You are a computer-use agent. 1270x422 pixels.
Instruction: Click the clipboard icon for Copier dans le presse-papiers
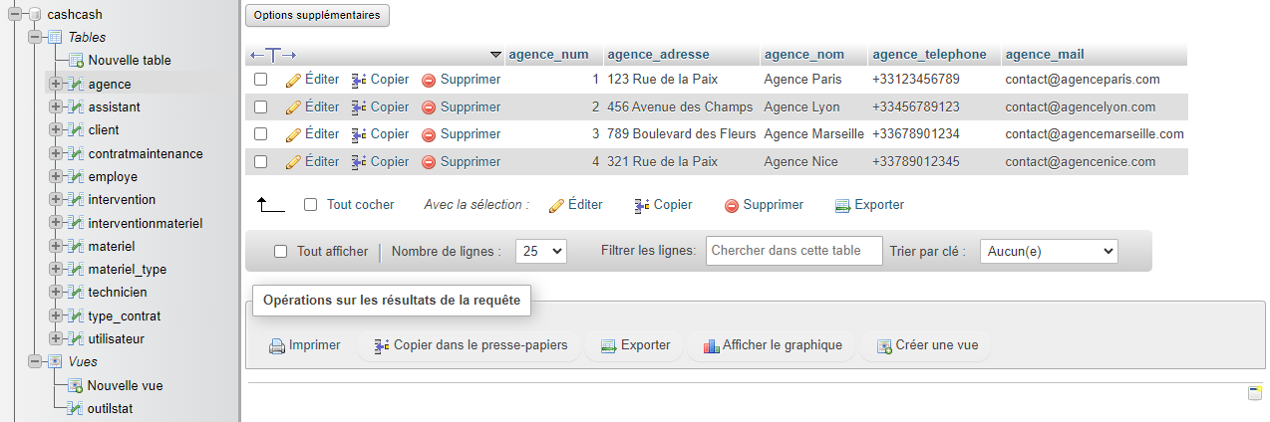pyautogui.click(x=382, y=346)
